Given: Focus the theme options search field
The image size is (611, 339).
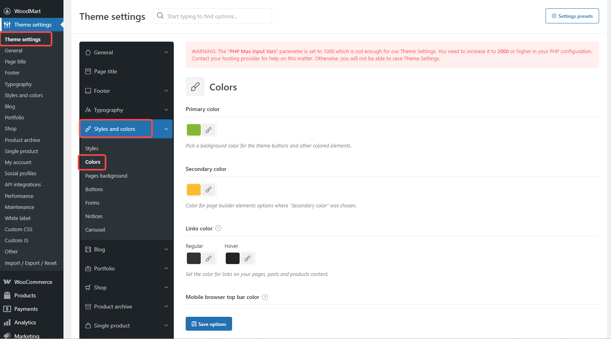Looking at the screenshot, I should 217,16.
